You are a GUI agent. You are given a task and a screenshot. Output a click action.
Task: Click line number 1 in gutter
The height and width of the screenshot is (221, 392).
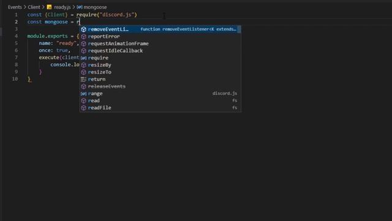coord(17,15)
